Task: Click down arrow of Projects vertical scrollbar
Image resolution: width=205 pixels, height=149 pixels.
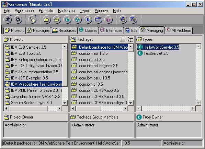Action: pos(65,103)
